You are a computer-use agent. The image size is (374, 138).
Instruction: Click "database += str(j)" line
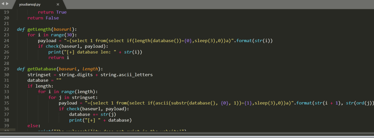point(93,115)
